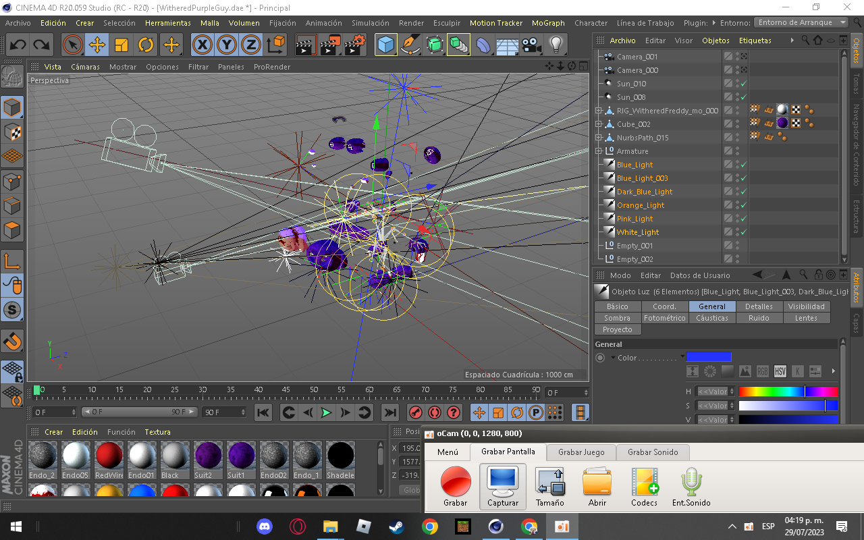Expand Cube_002 in object tree
The image size is (864, 540).
(x=598, y=124)
